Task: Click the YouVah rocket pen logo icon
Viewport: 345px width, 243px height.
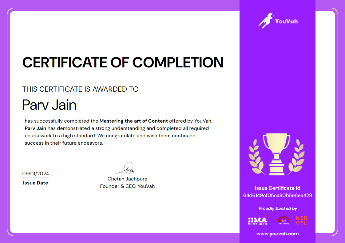Action: 266,21
